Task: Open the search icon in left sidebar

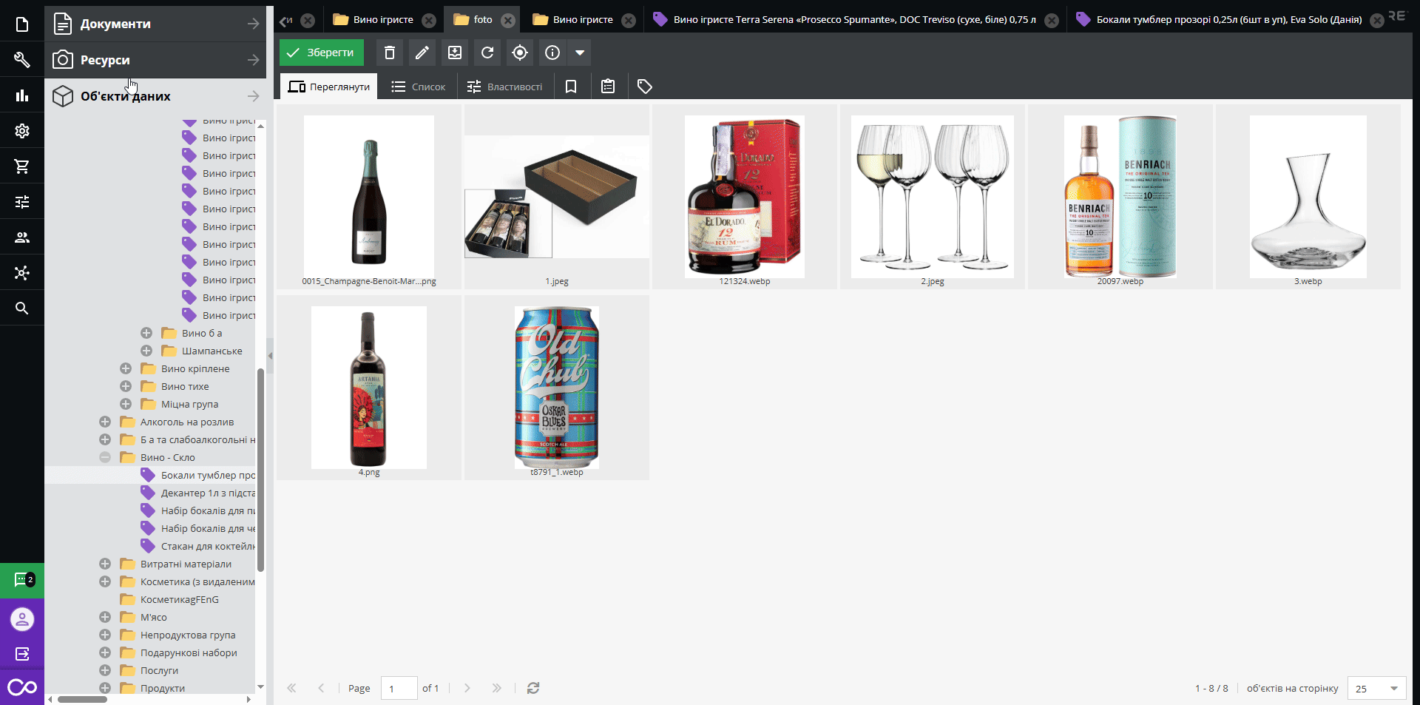Action: (x=22, y=308)
